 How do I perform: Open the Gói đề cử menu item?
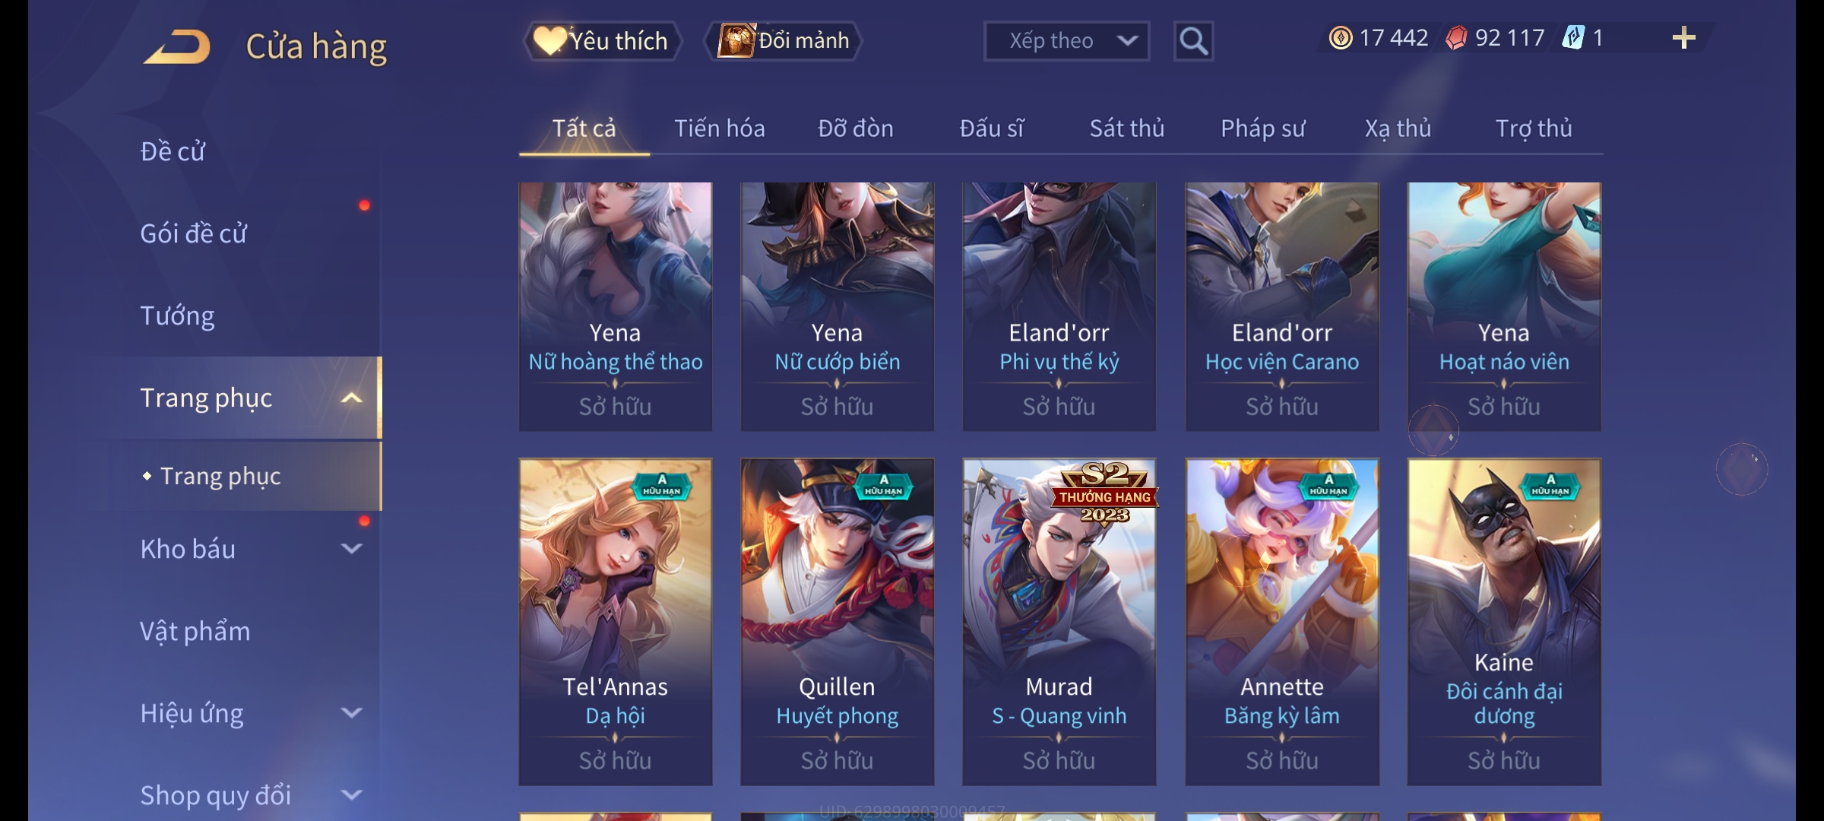[194, 233]
